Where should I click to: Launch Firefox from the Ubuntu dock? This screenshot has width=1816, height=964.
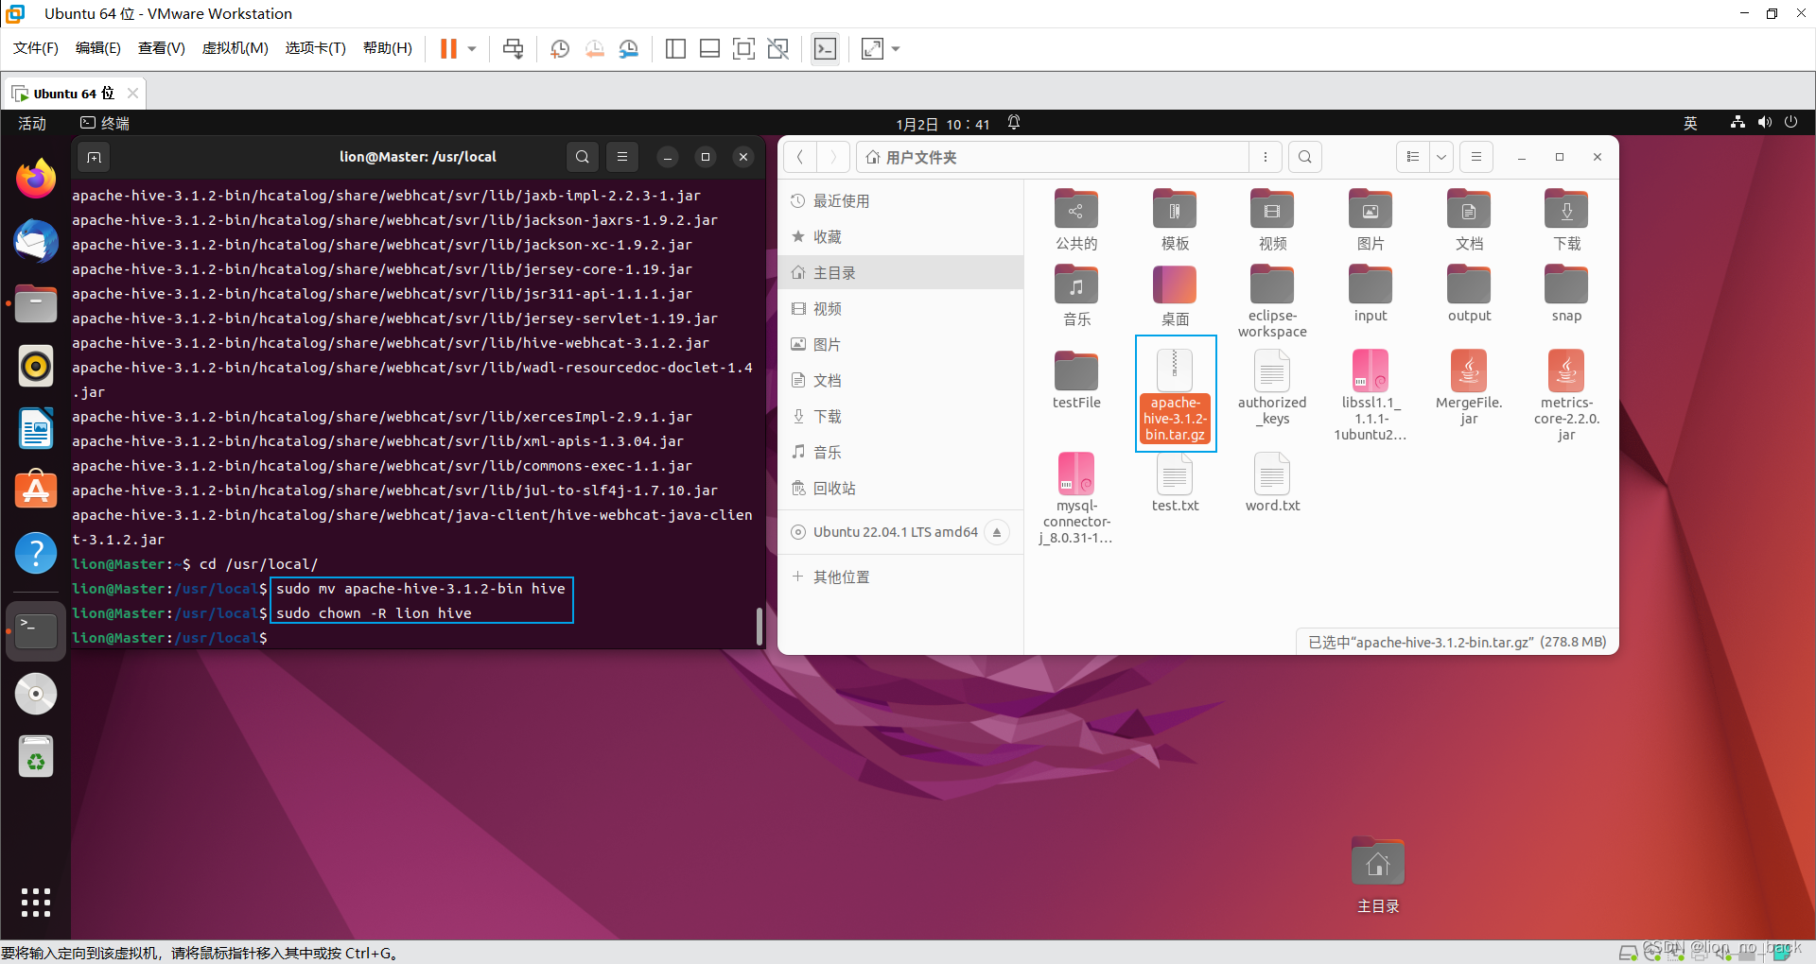point(36,179)
